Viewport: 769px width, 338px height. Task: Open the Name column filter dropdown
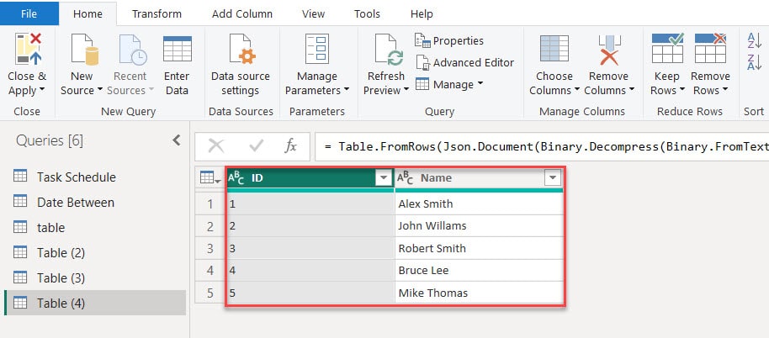[553, 178]
